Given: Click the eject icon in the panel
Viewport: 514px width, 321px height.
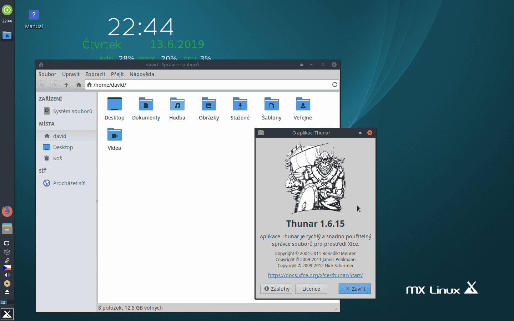Looking at the screenshot, I should click(7, 292).
